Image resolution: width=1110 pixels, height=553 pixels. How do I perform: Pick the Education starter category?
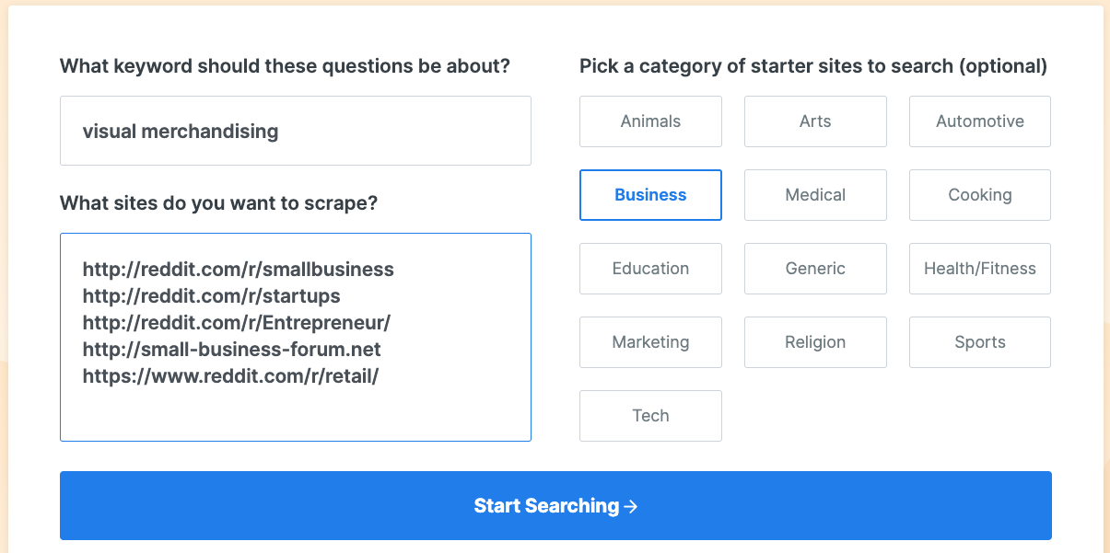point(650,269)
